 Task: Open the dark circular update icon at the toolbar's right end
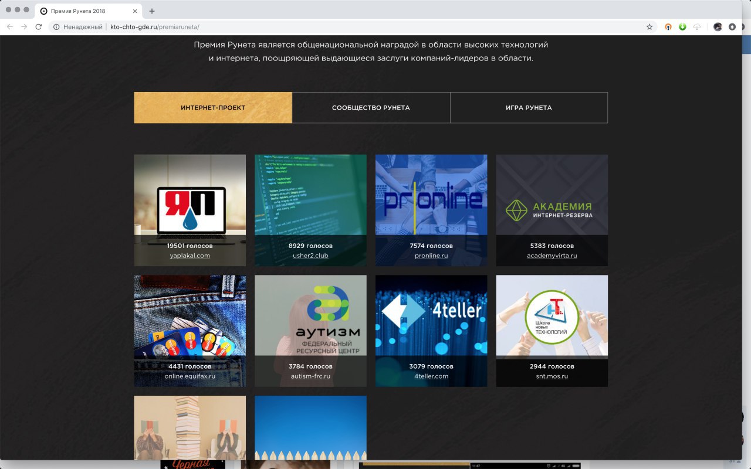coord(732,27)
